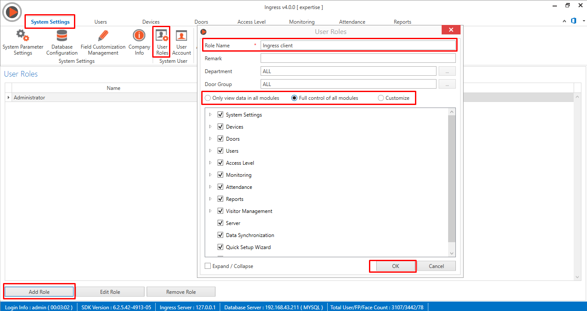Expand the Access Level tree node
Image resolution: width=587 pixels, height=311 pixels.
[x=210, y=163]
